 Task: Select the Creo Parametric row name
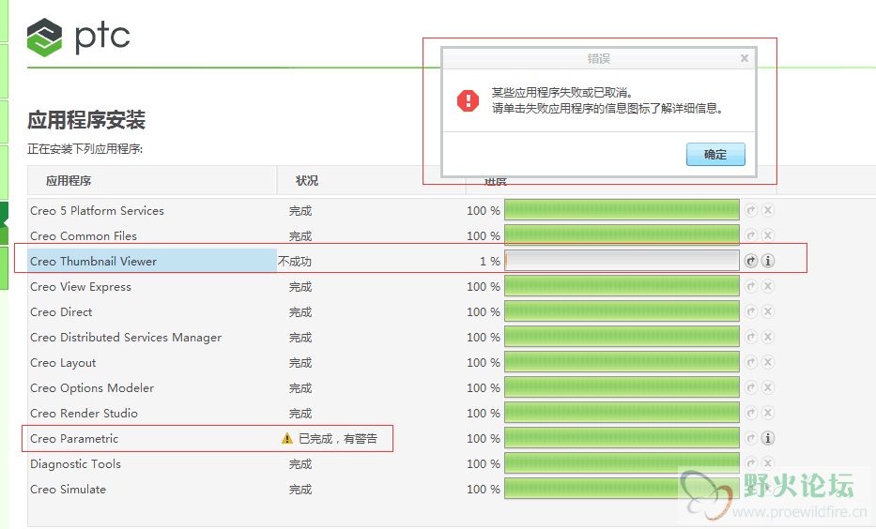point(74,439)
